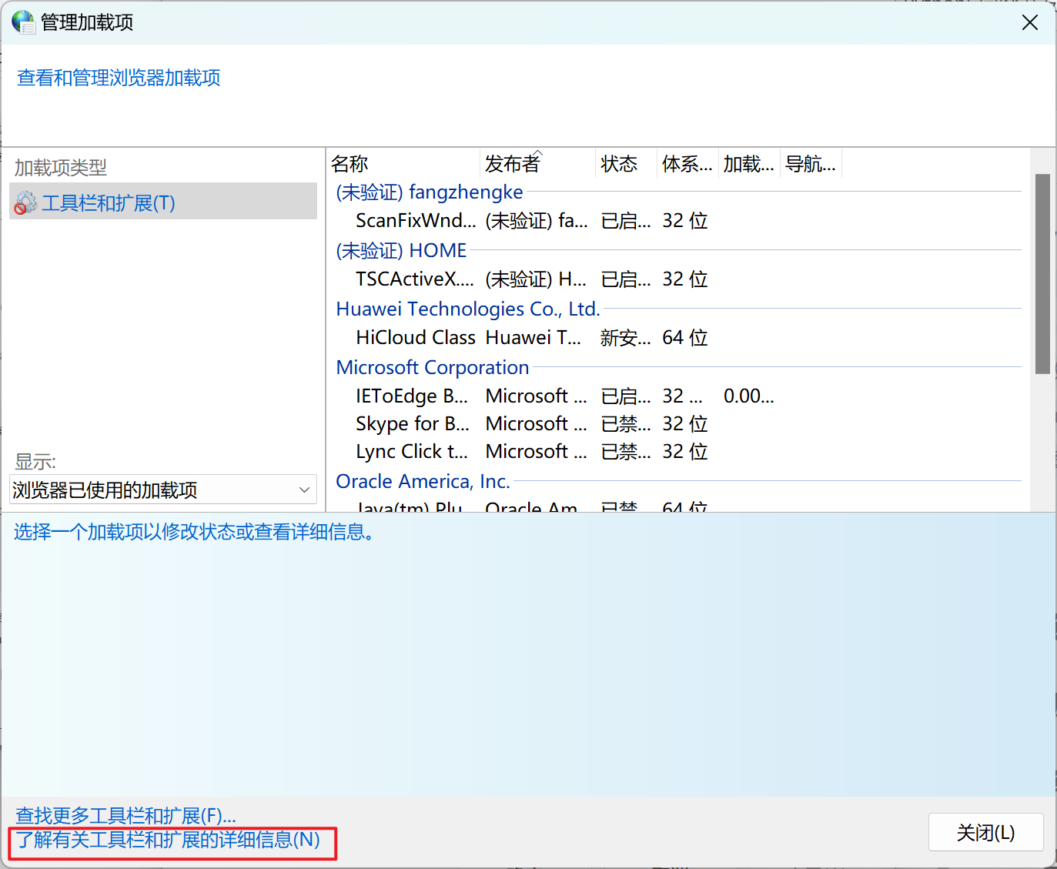This screenshot has width=1057, height=869.
Task: Click (未验证) fa... publisher cell
Action: pos(537,221)
